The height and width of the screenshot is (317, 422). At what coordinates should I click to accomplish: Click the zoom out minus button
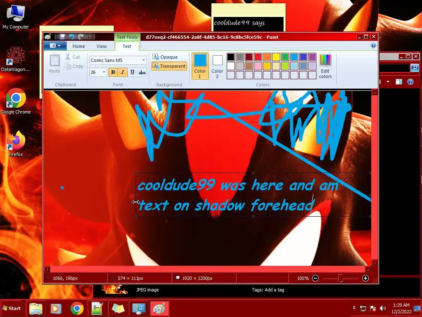(x=315, y=278)
